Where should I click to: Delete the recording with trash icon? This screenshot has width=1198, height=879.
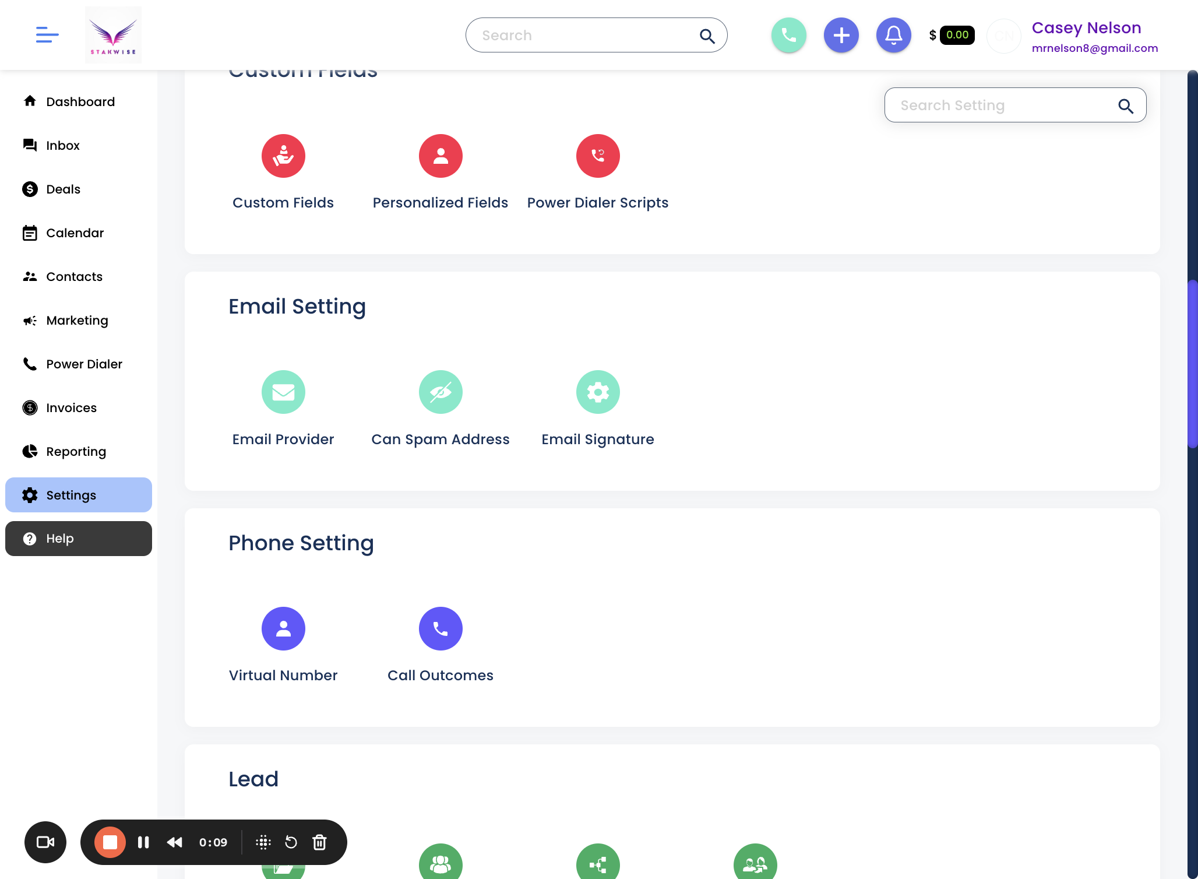coord(319,842)
